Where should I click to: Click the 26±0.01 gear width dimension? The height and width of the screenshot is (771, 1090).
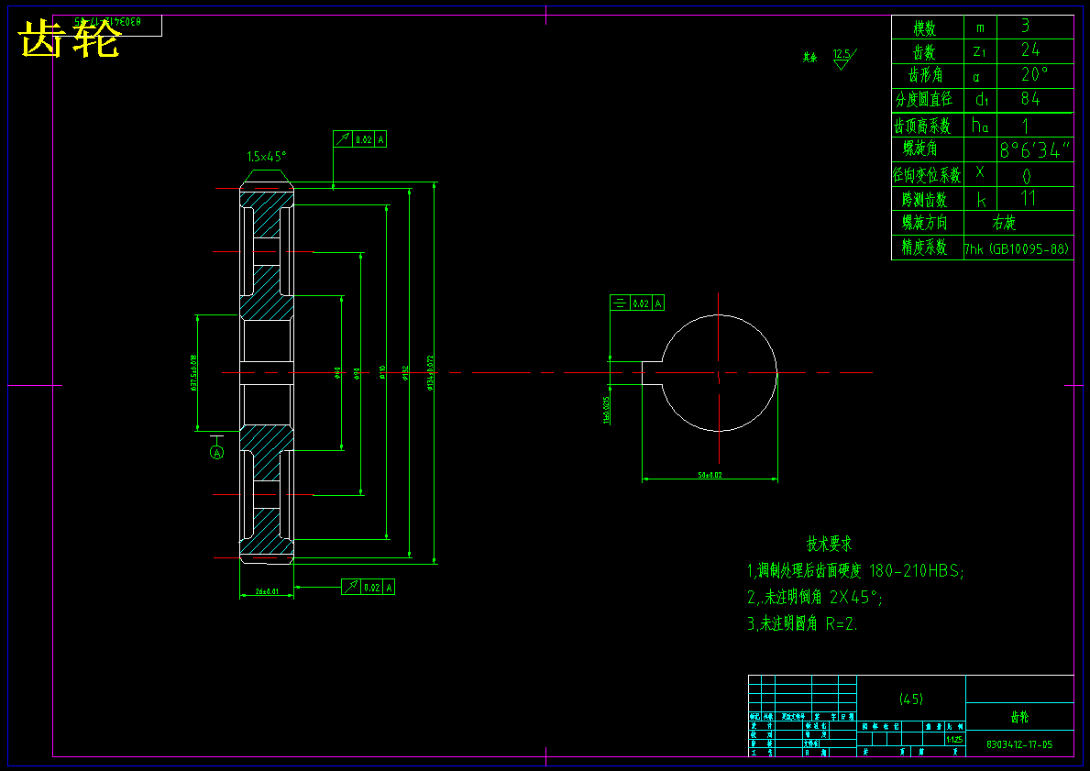[267, 591]
